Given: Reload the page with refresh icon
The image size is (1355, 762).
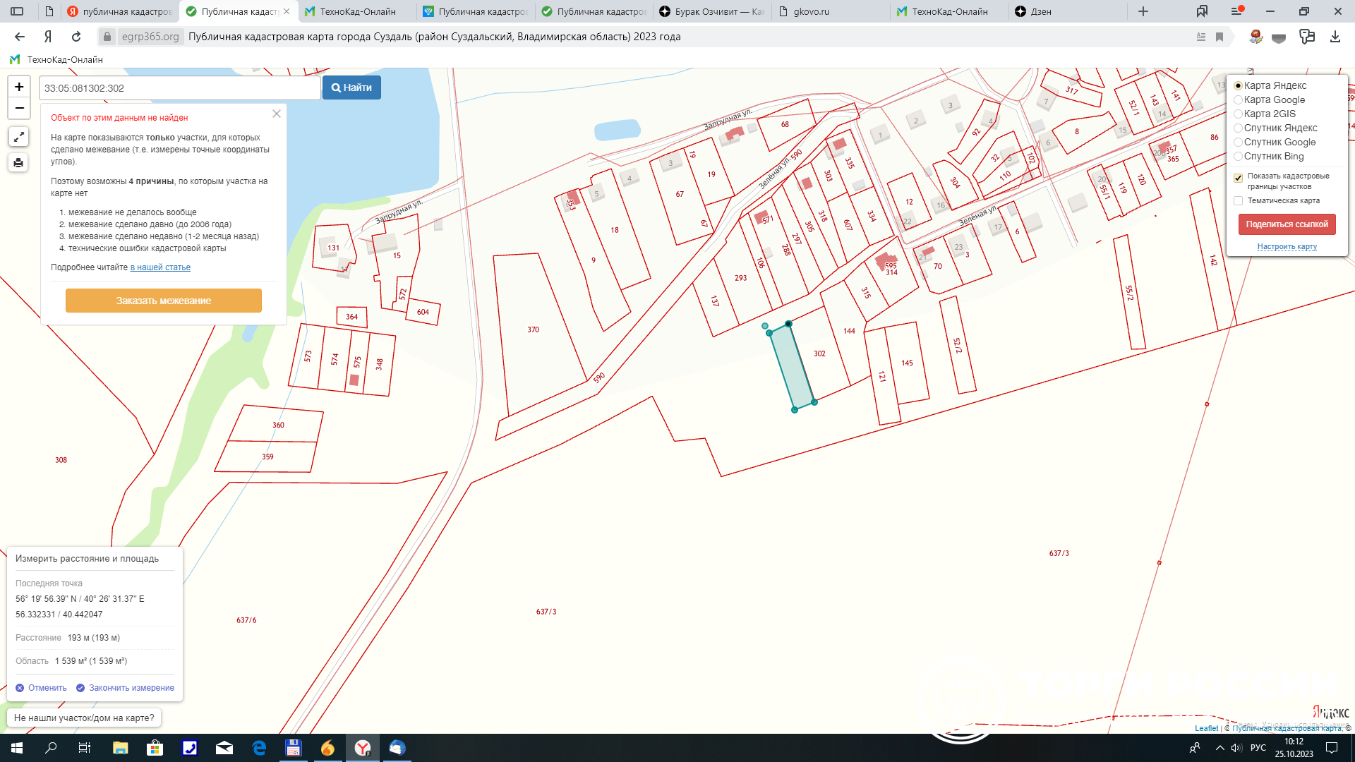Looking at the screenshot, I should click(76, 37).
